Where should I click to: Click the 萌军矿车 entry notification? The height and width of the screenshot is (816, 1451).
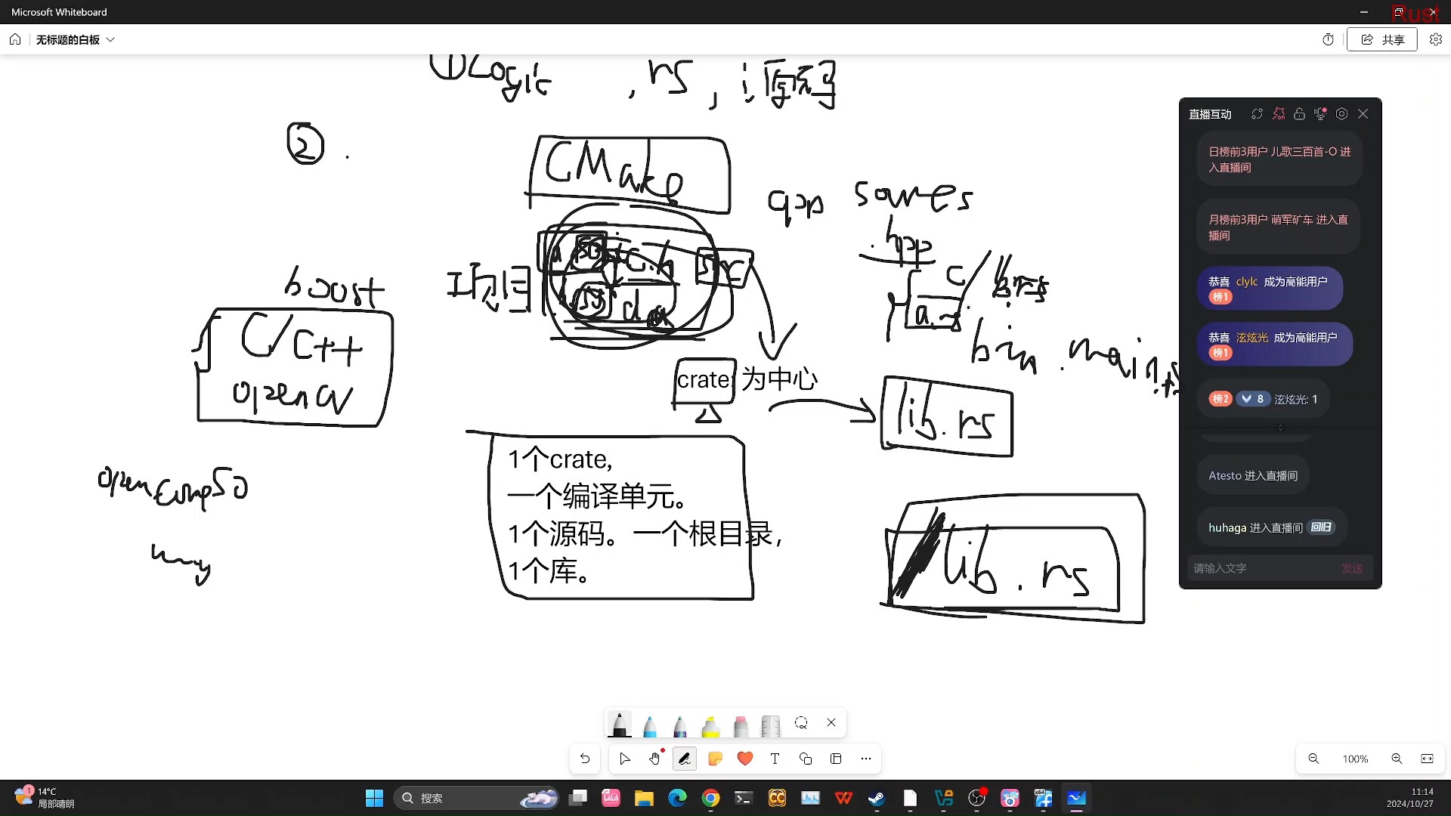tap(1278, 227)
